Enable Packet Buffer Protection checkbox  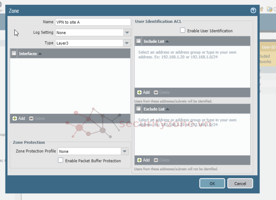(x=61, y=160)
